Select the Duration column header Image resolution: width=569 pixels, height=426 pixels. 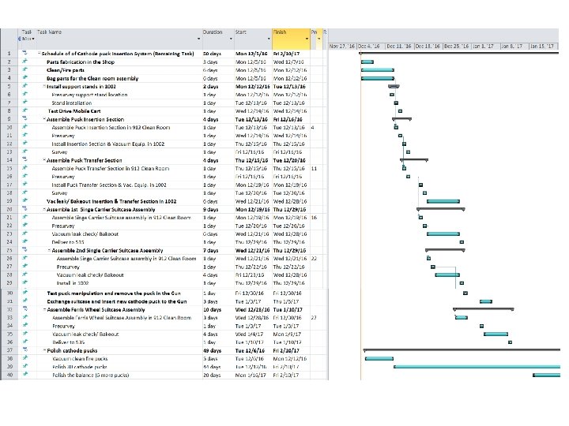(x=218, y=39)
